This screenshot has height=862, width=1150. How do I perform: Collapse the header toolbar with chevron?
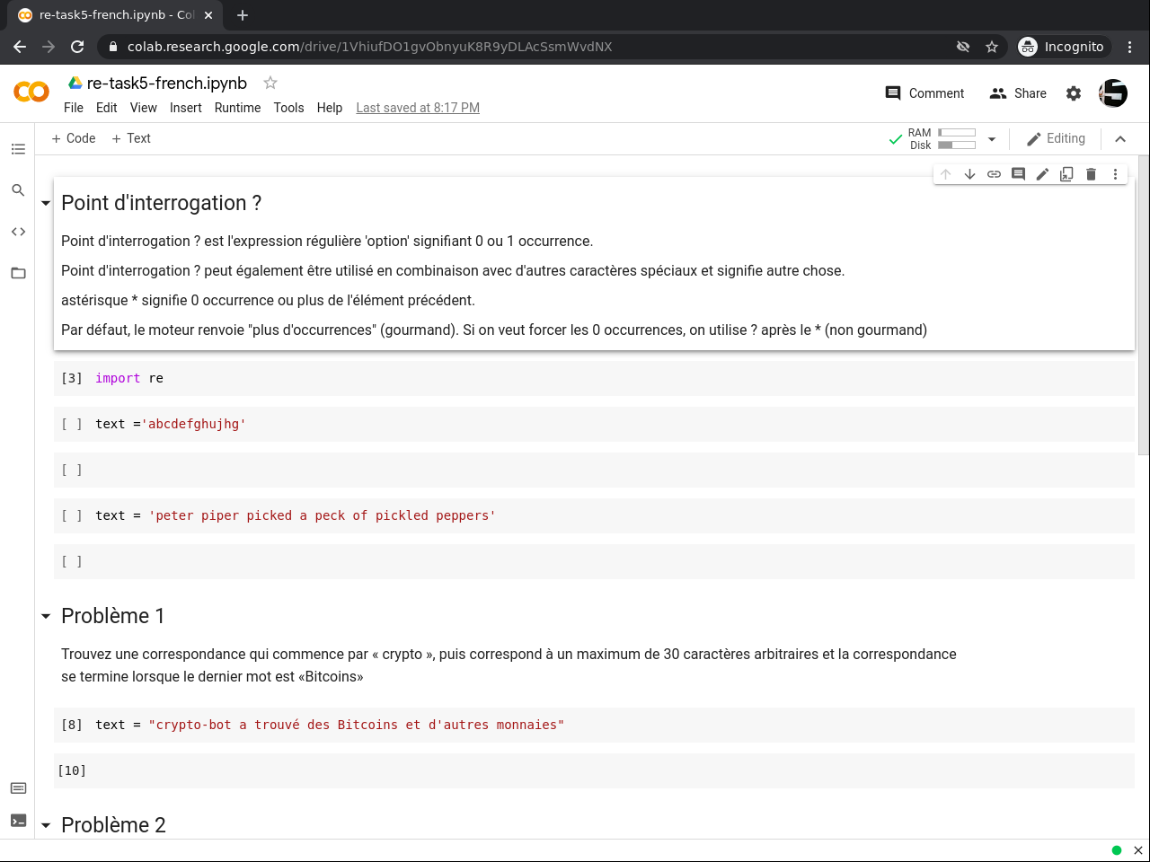click(x=1120, y=139)
